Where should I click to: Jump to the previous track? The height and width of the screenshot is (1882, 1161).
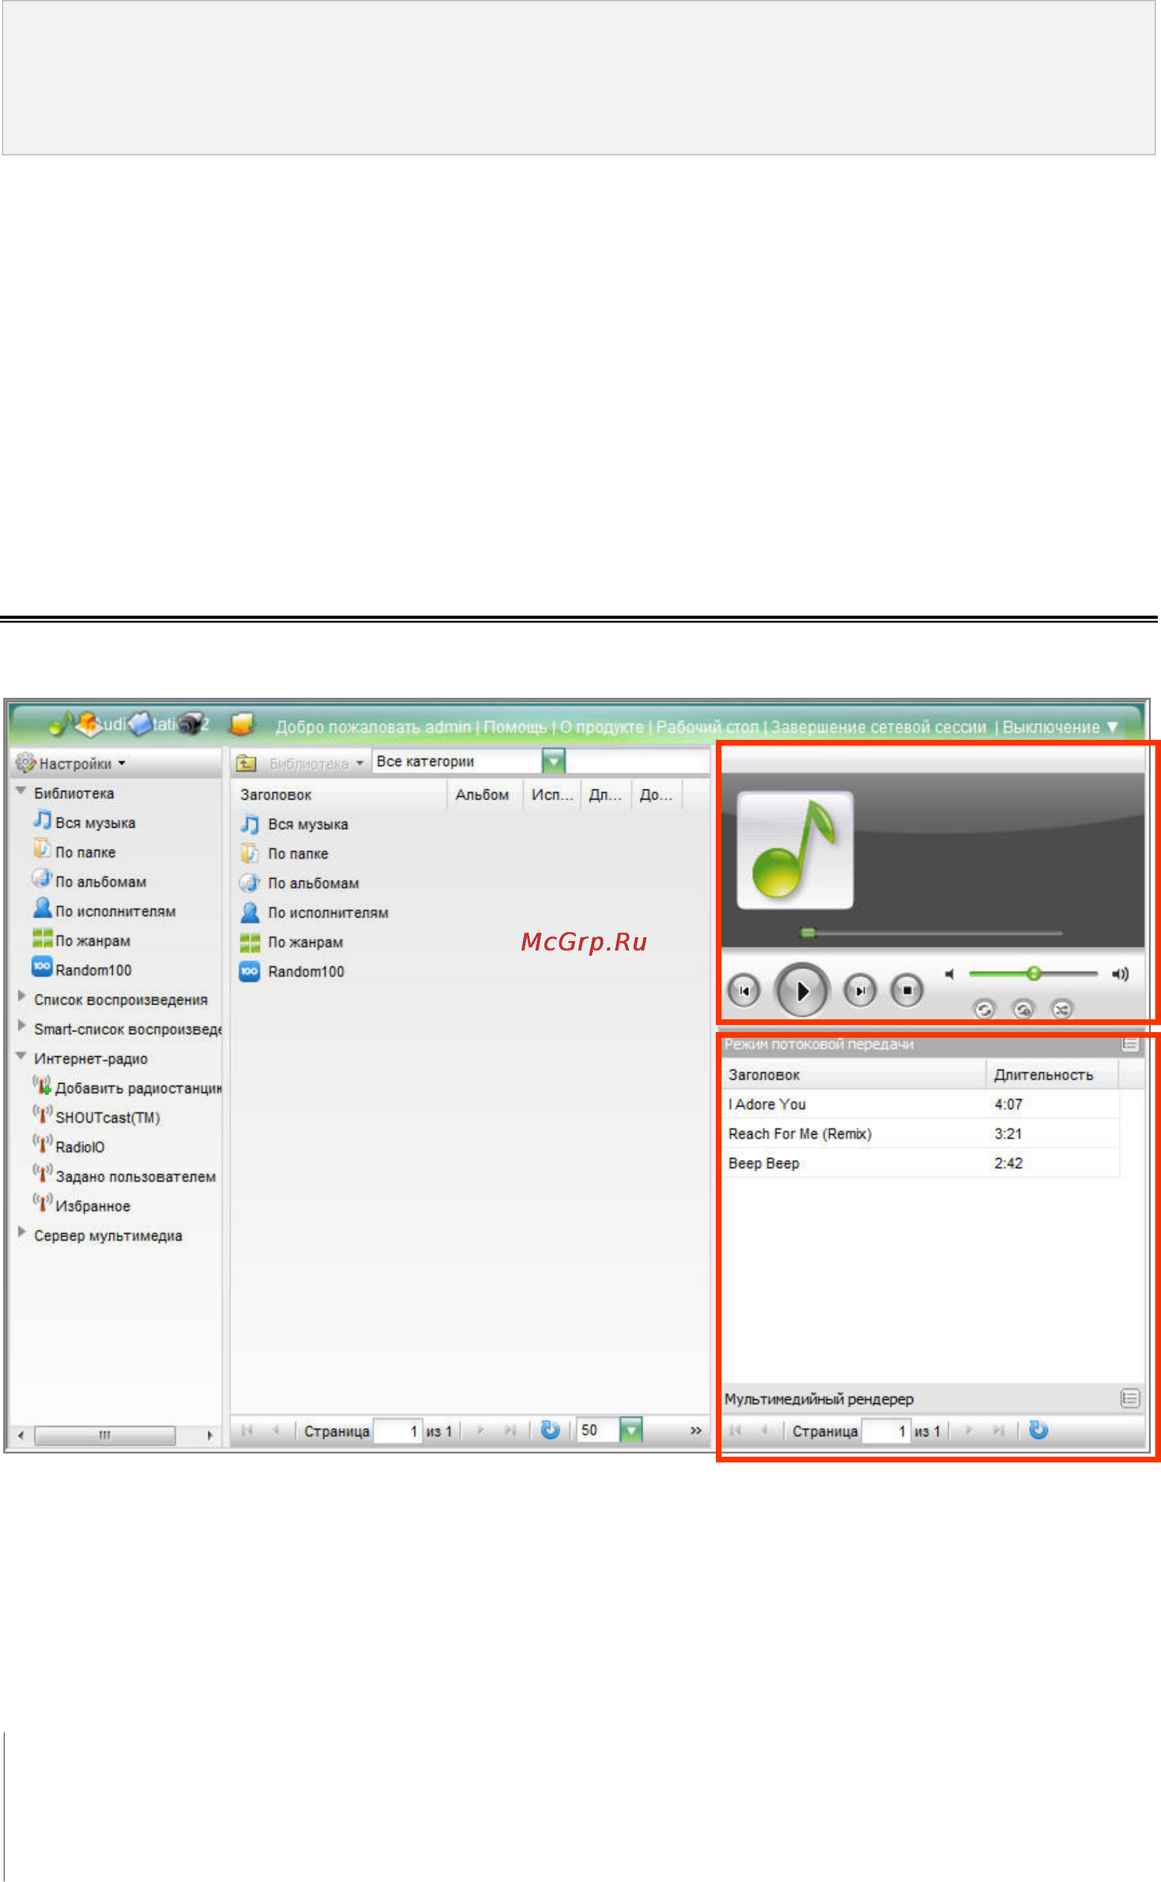[x=743, y=990]
